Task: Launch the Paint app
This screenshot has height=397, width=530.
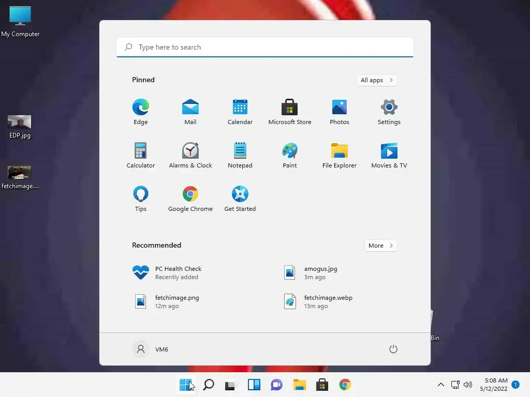Action: point(290,155)
